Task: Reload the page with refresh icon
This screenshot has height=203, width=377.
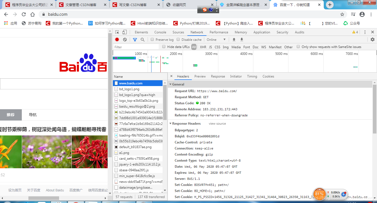Action: (x=24, y=14)
